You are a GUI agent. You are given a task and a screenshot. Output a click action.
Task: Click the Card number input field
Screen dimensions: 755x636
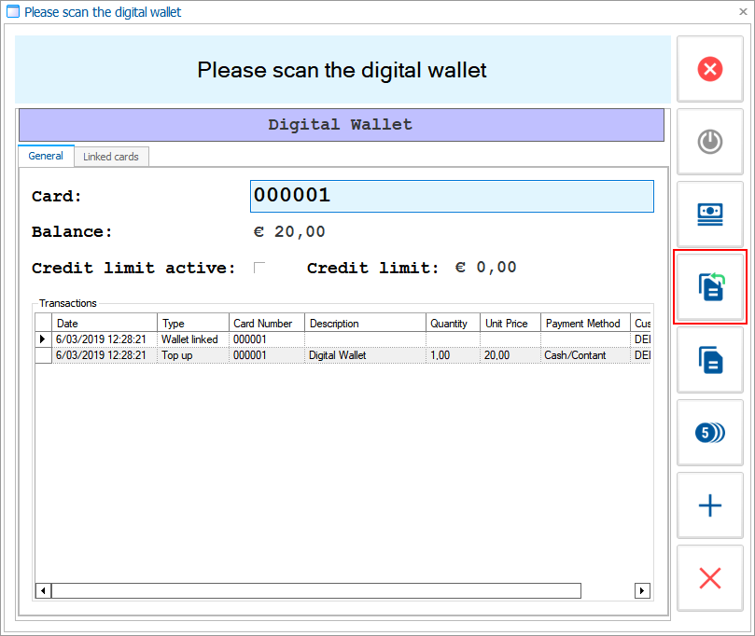point(452,196)
